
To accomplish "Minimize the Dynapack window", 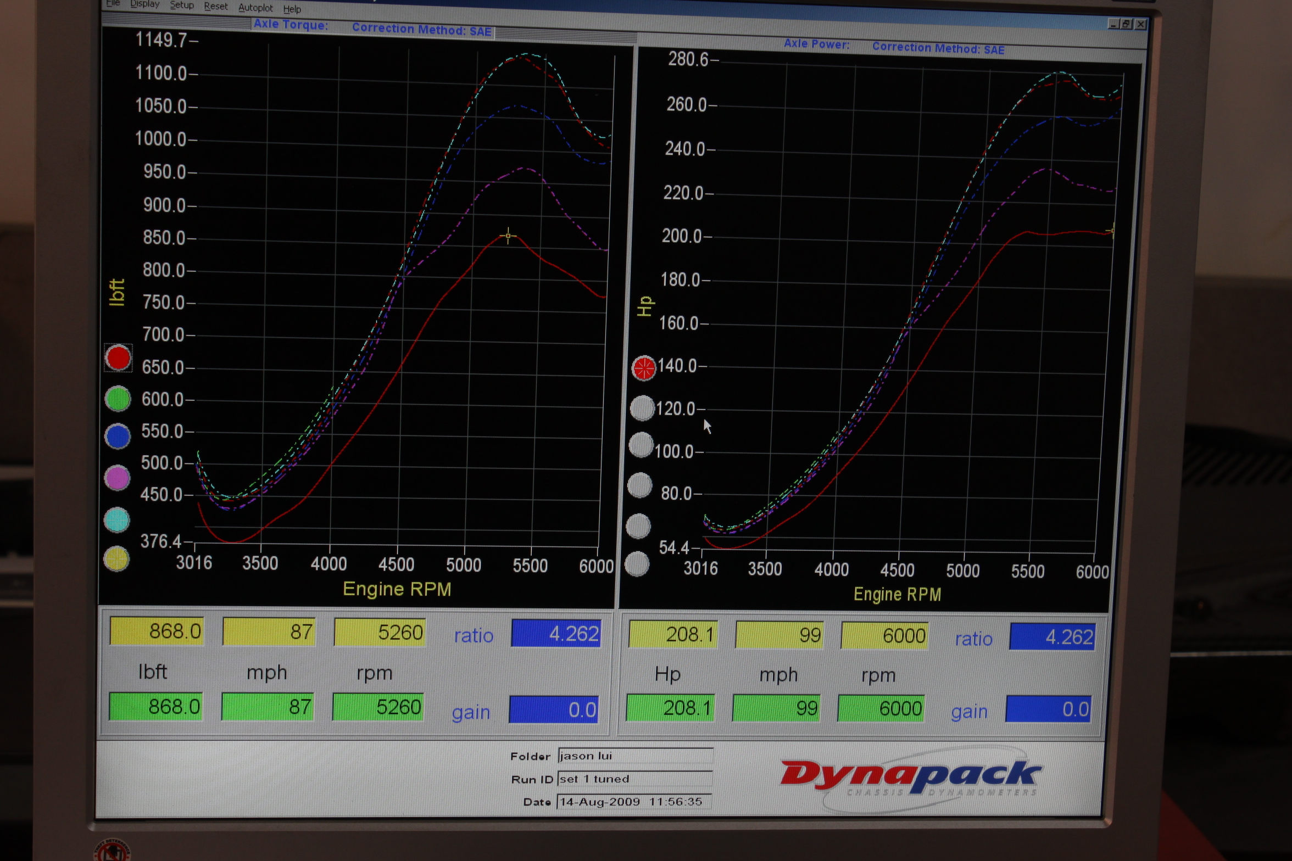I will pyautogui.click(x=1113, y=24).
